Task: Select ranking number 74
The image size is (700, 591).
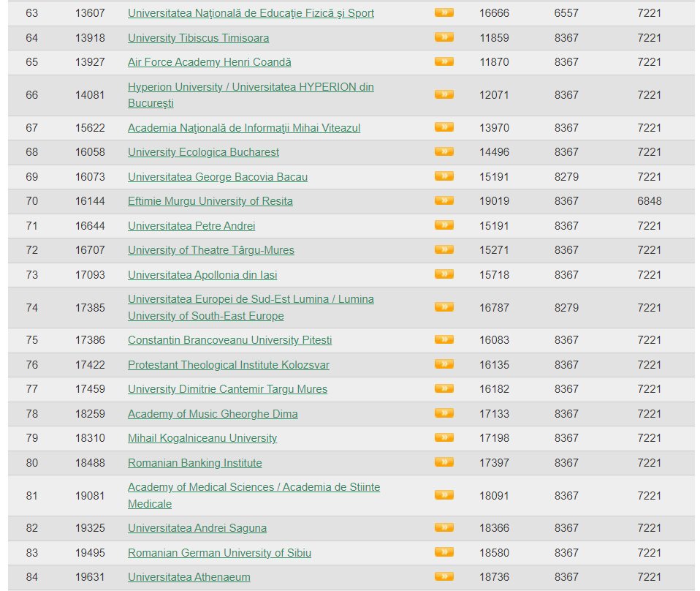Action: point(31,308)
